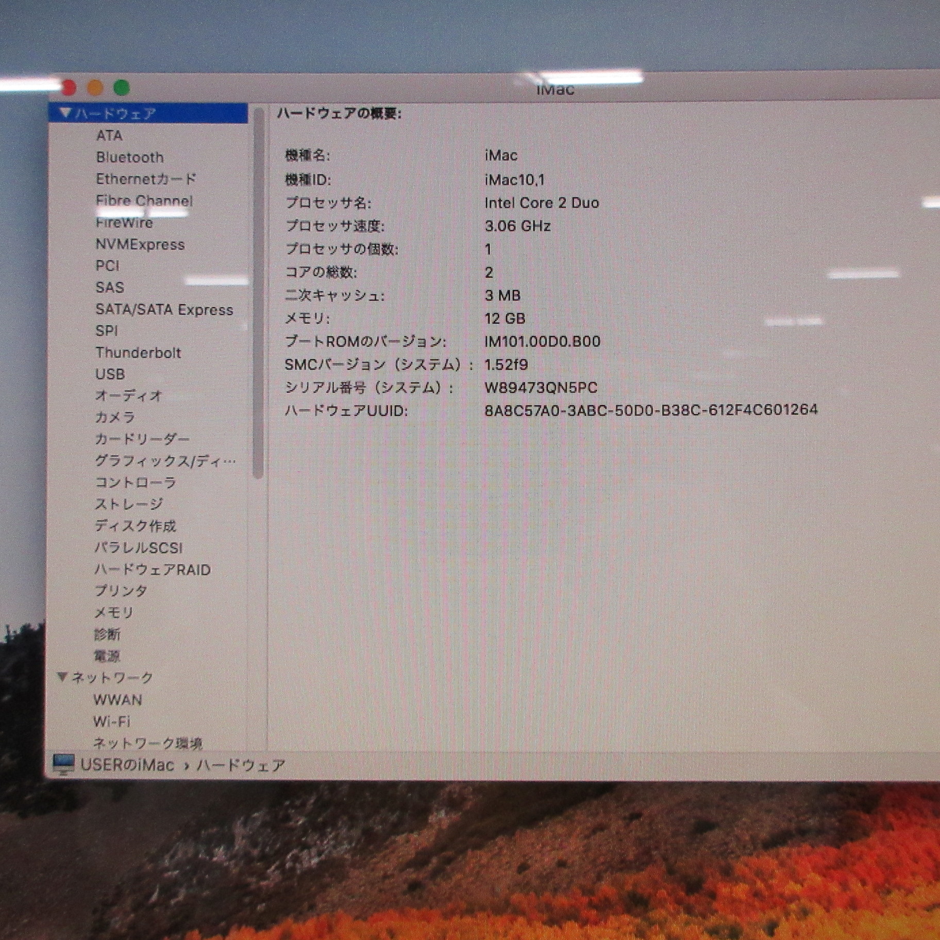The width and height of the screenshot is (940, 940).
Task: Click the green zoom button
Action: click(x=122, y=88)
